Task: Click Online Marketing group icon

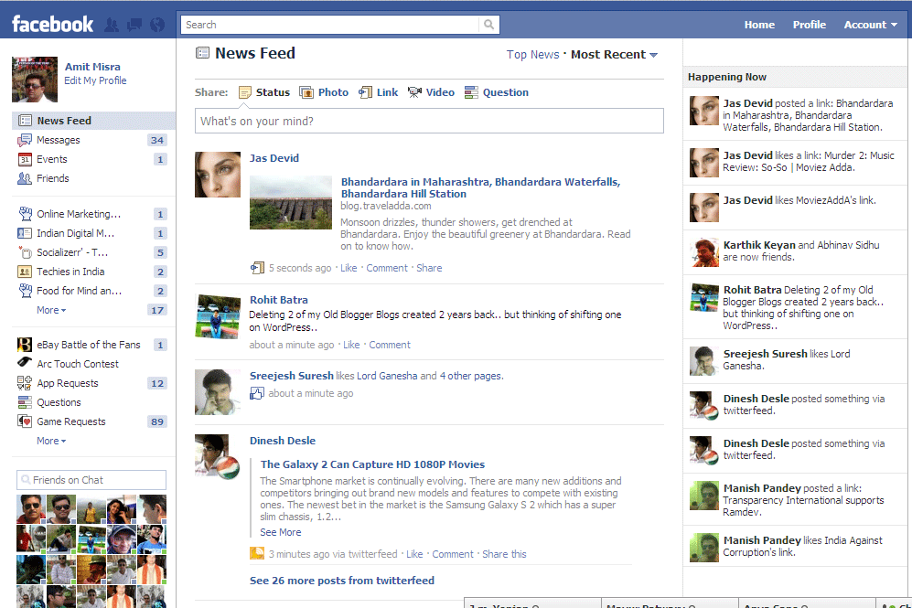Action: click(25, 214)
